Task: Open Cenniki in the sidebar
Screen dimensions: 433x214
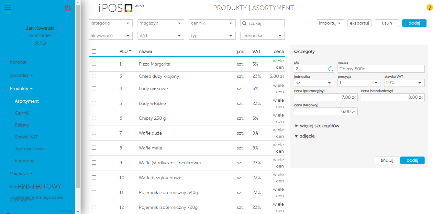Action: pyautogui.click(x=23, y=113)
